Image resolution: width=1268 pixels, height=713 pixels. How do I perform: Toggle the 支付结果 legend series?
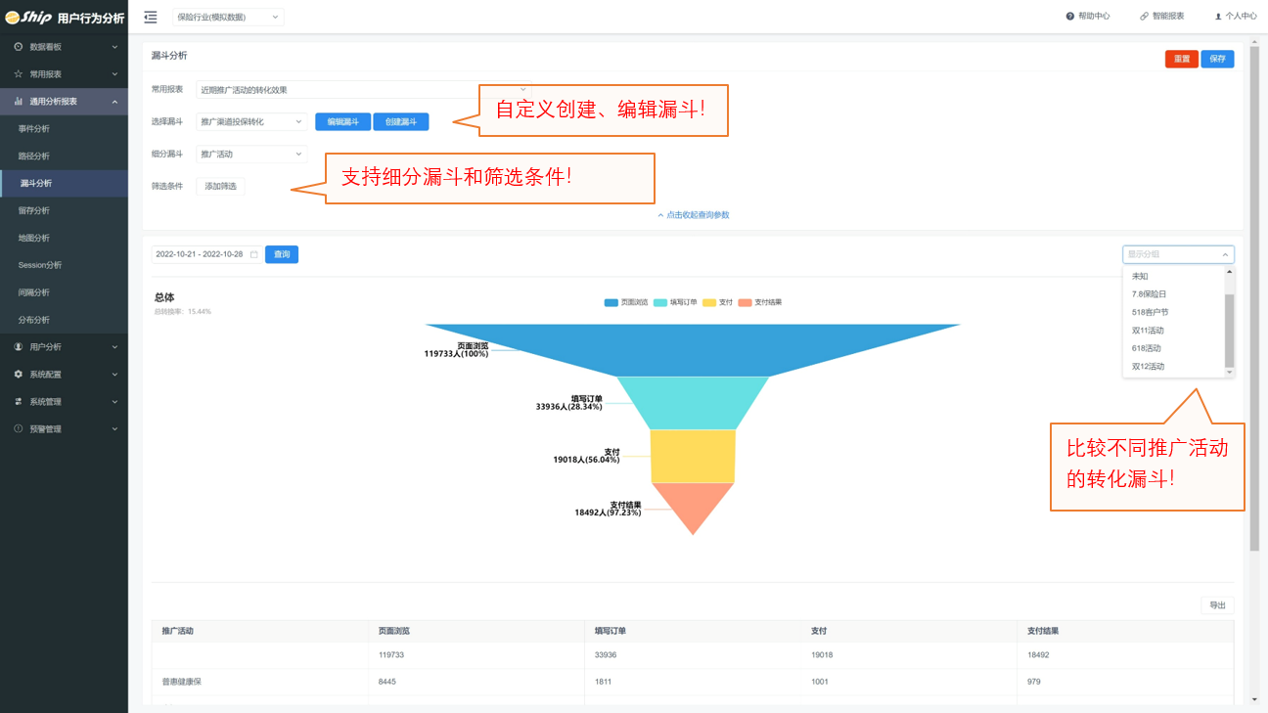coord(745,303)
